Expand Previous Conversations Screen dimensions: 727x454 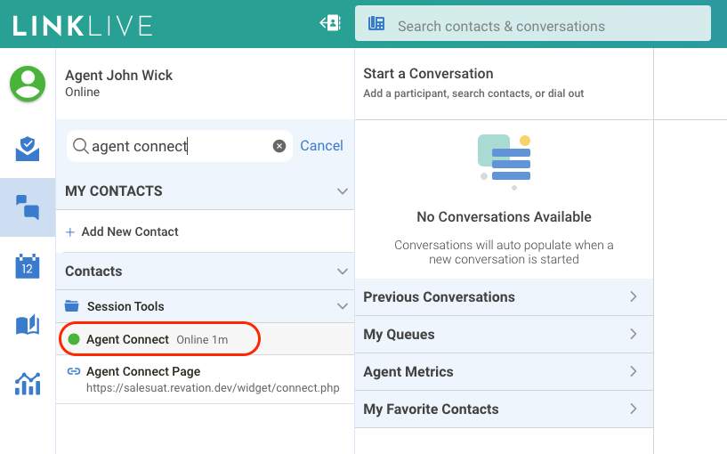tap(633, 297)
